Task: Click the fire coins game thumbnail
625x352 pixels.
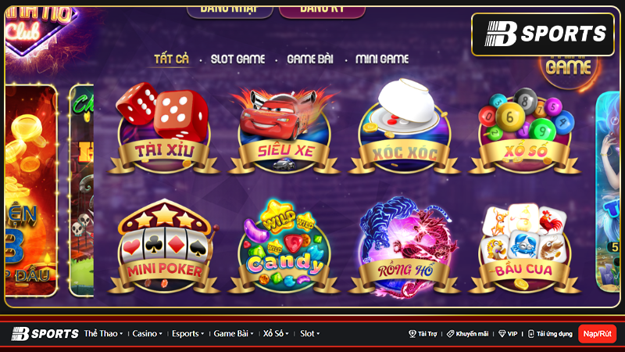Action: pyautogui.click(x=31, y=190)
